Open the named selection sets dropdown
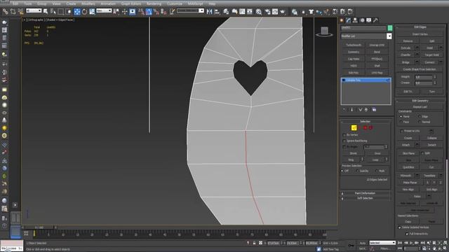The height and width of the screenshot is (252, 449). pos(190,11)
